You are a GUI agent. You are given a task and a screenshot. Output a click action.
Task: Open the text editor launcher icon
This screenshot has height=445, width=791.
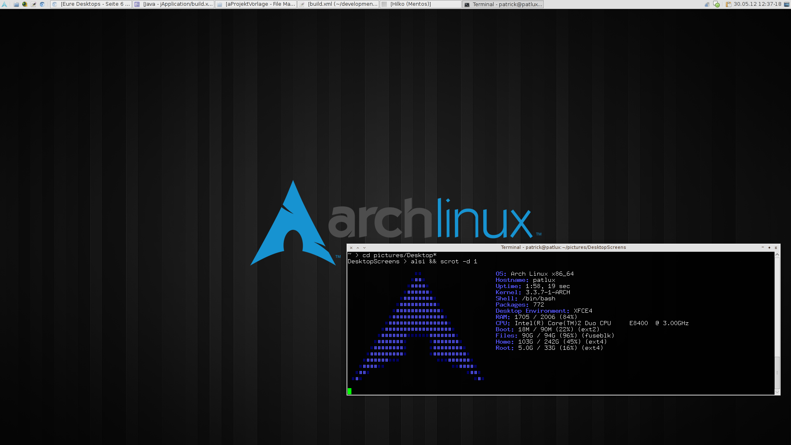pyautogui.click(x=33, y=4)
